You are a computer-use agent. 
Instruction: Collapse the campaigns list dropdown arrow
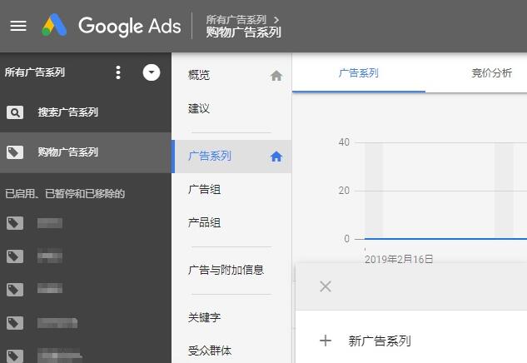coord(151,72)
